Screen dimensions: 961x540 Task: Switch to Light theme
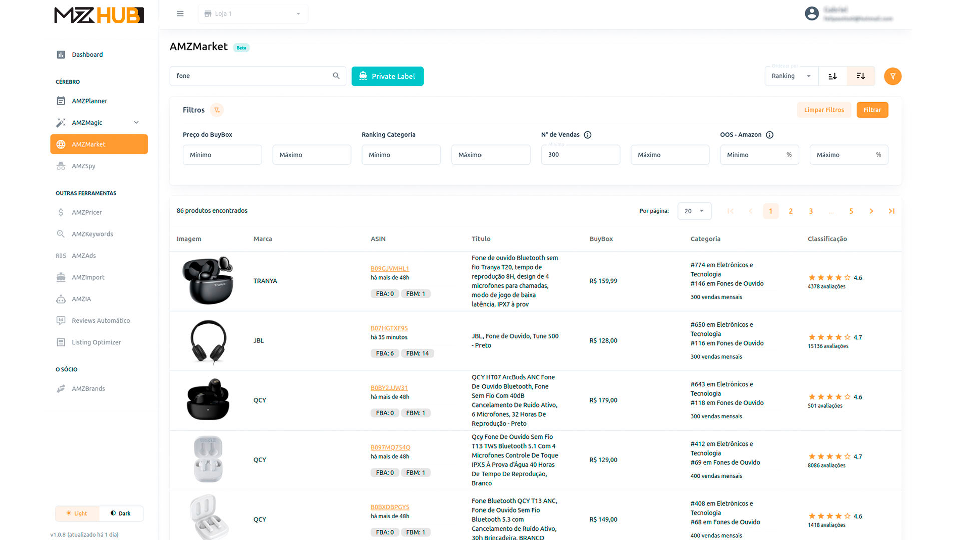tap(77, 513)
